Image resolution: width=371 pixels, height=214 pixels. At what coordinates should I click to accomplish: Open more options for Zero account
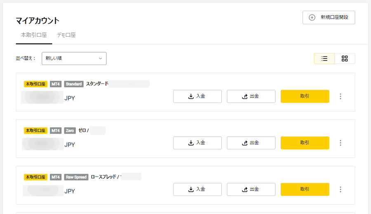340,143
